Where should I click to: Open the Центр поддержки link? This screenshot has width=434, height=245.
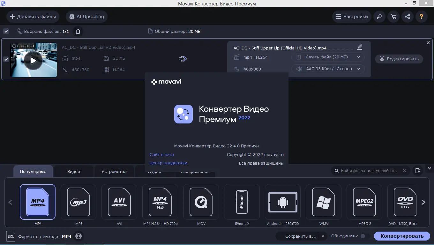coord(168,163)
